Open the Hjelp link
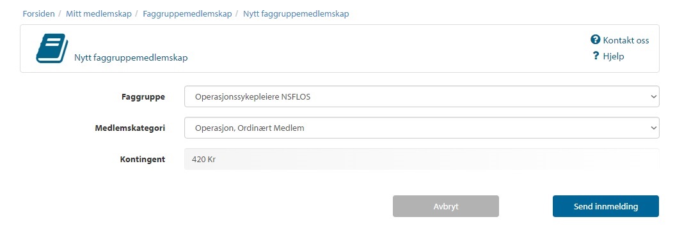This screenshot has width=675, height=233. coord(614,56)
